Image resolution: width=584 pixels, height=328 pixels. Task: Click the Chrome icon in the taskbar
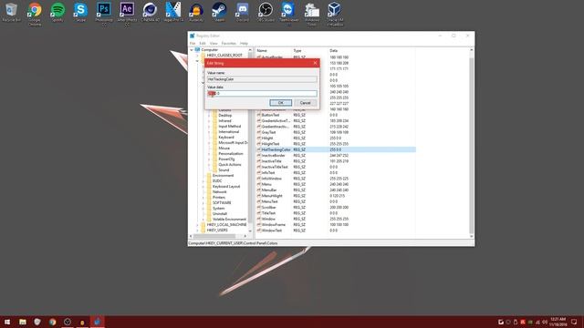[53, 322]
